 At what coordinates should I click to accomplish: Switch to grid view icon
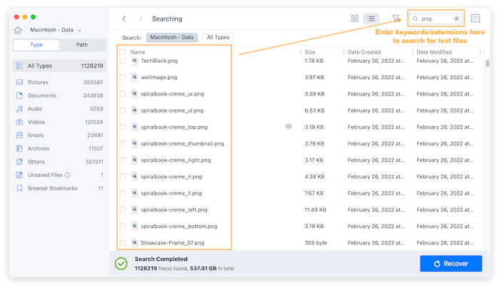(x=355, y=19)
